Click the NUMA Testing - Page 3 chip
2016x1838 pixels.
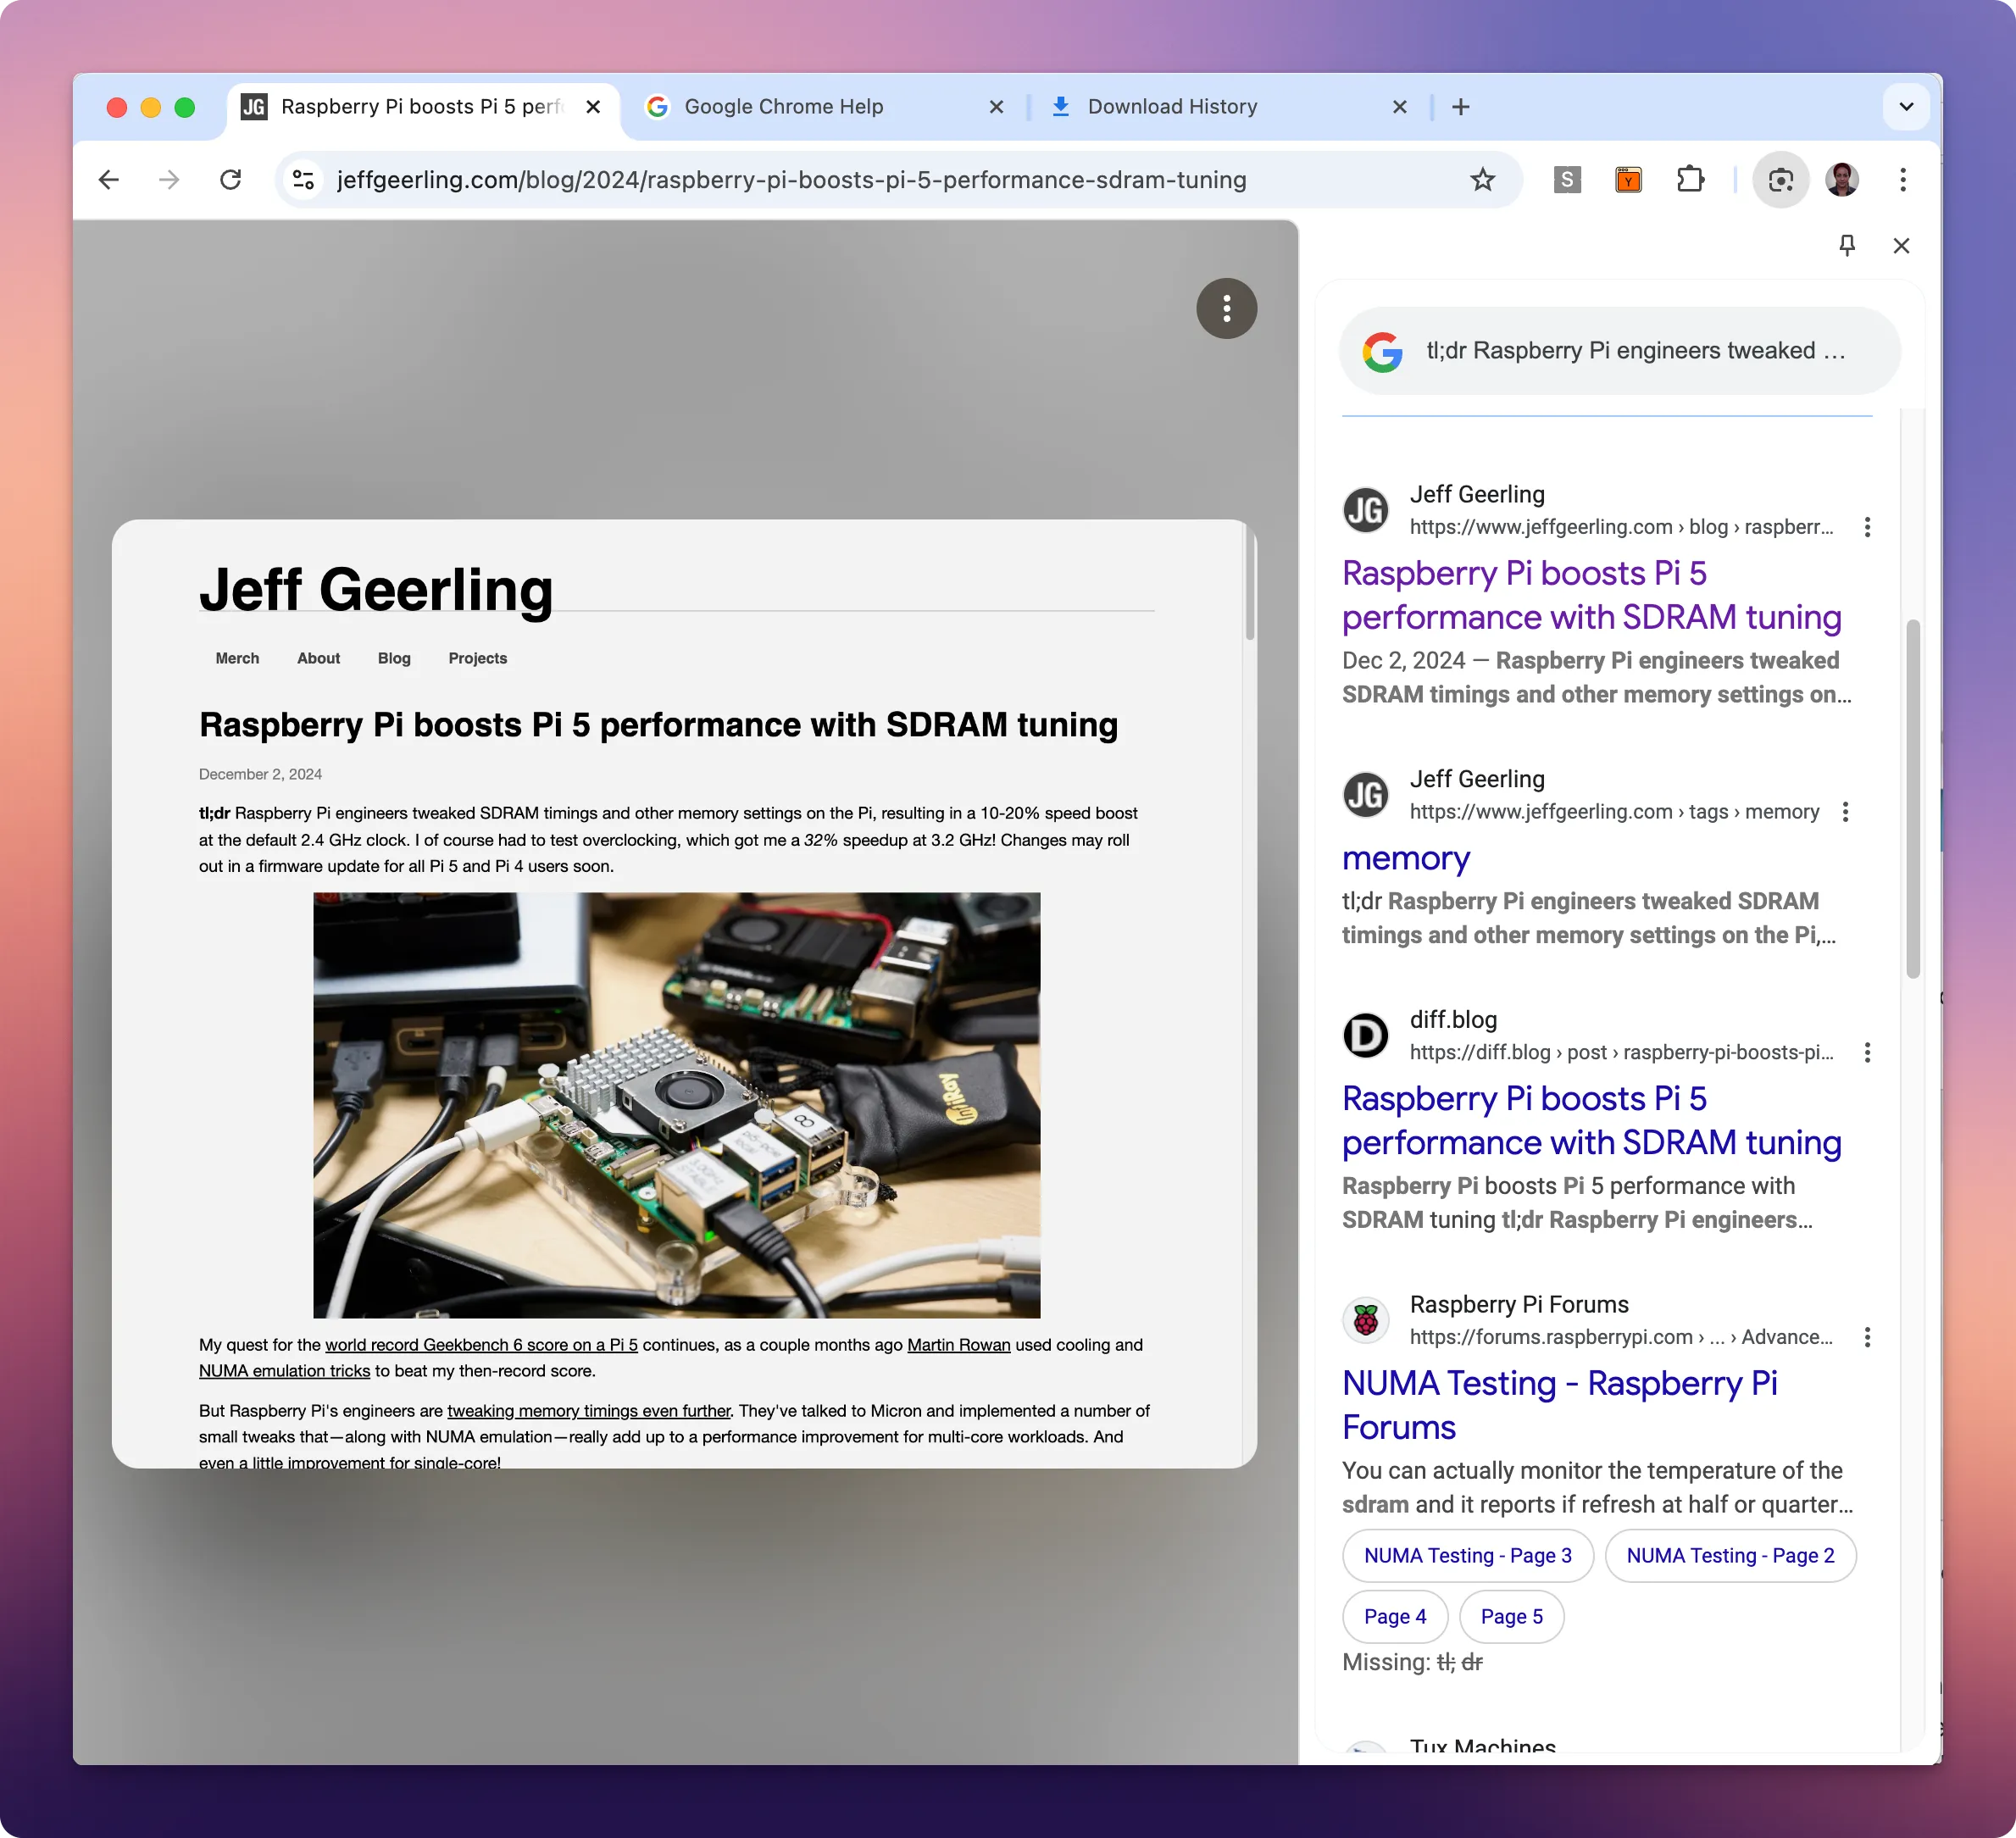1467,1555
